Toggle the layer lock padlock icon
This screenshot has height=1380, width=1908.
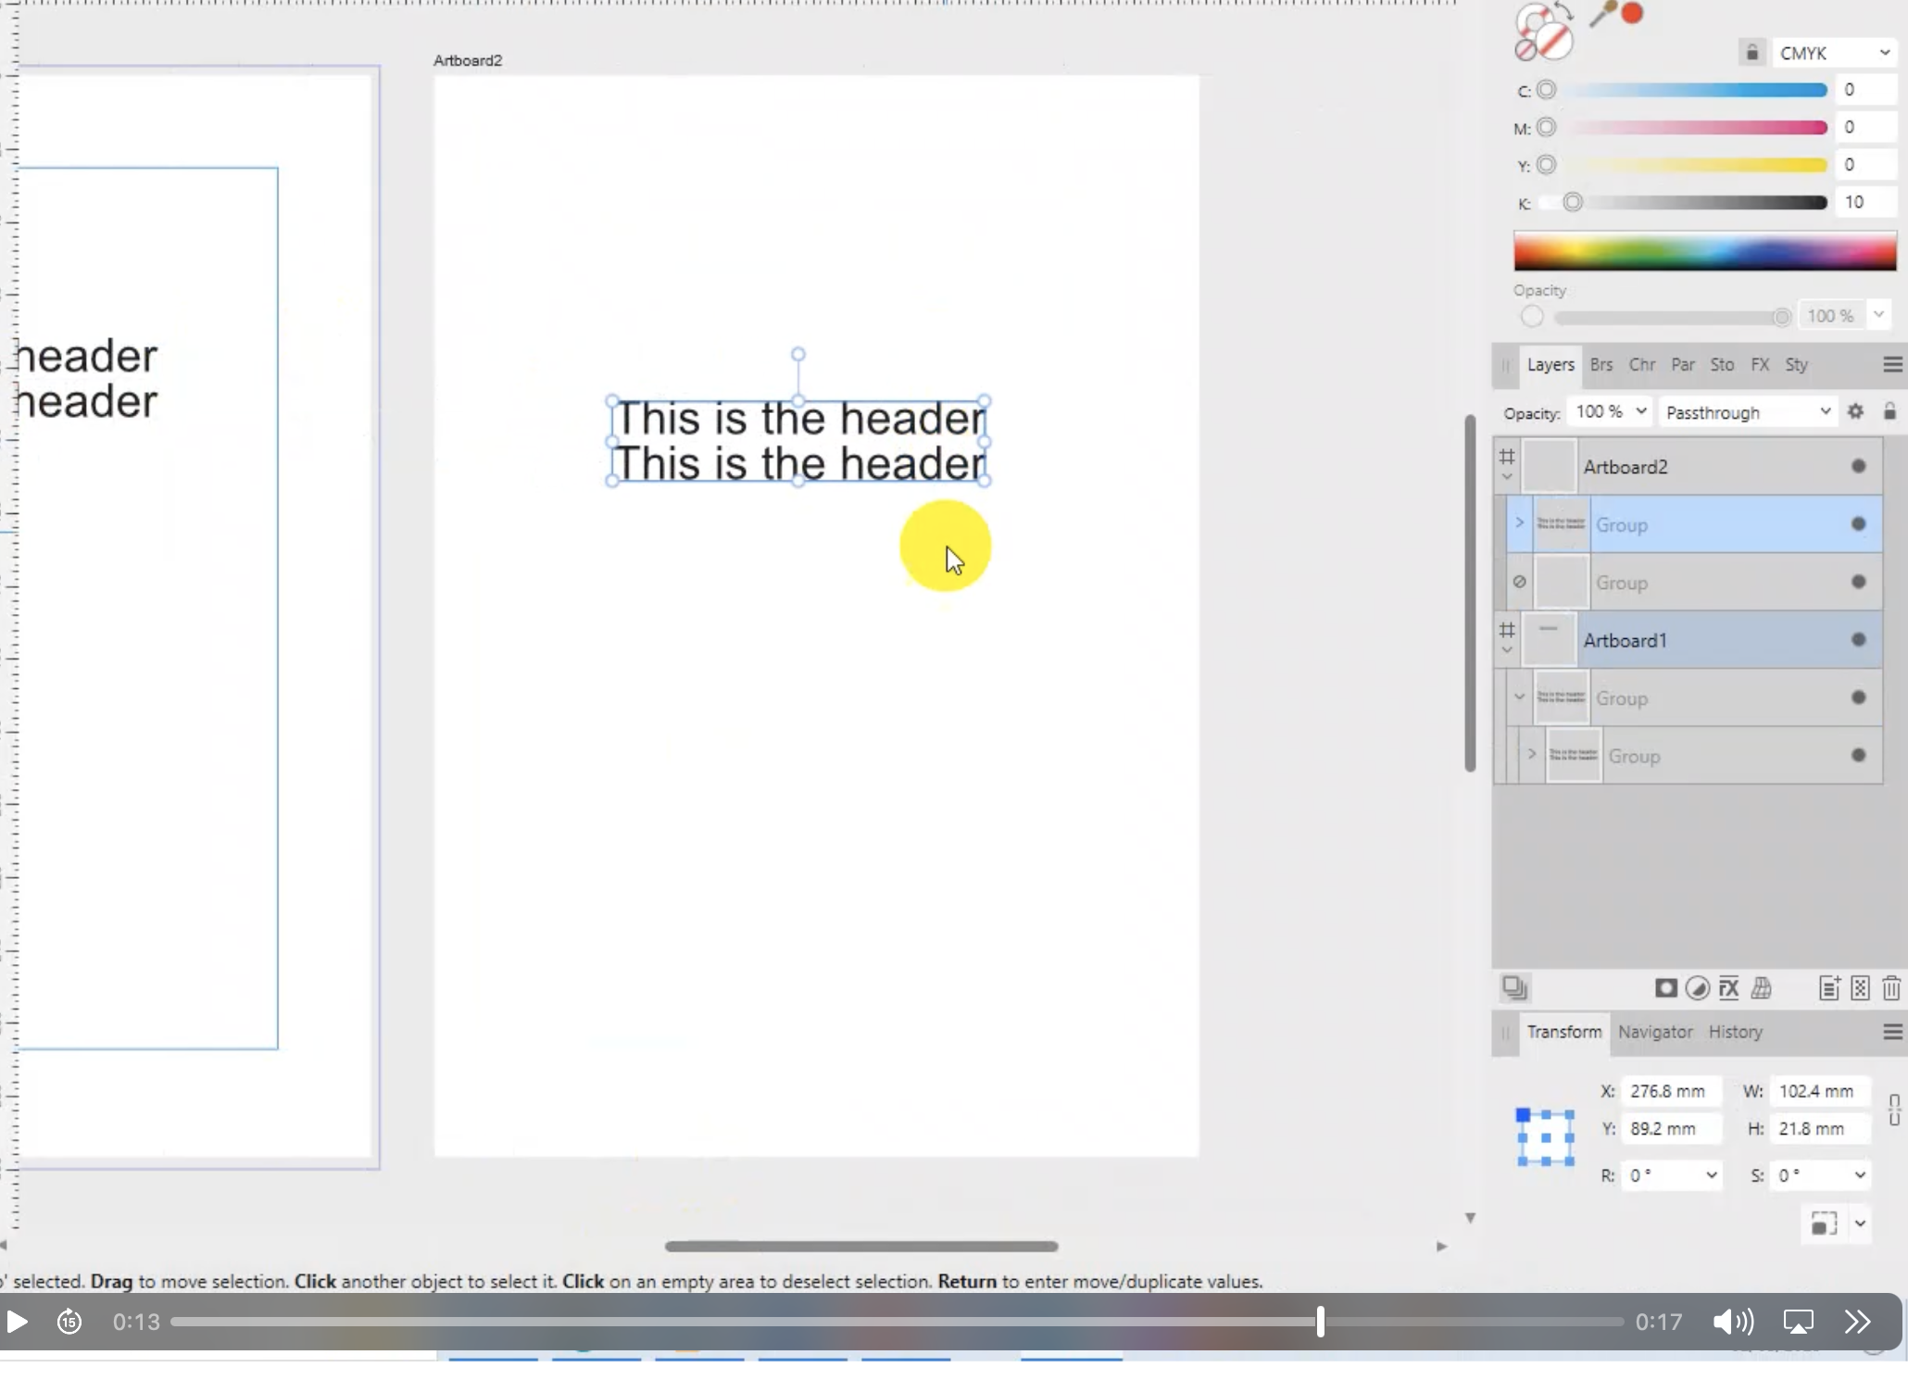point(1889,411)
